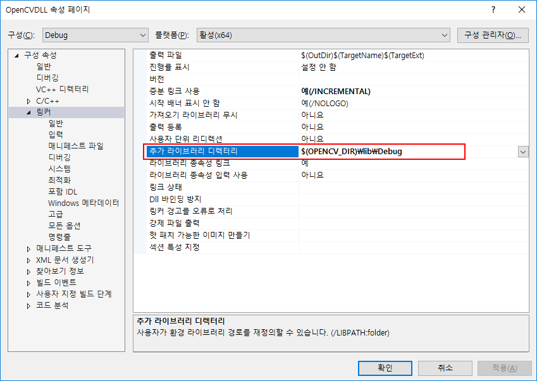Open the 구성 Debug dropdown
Image resolution: width=537 pixels, height=381 pixels.
[x=96, y=35]
